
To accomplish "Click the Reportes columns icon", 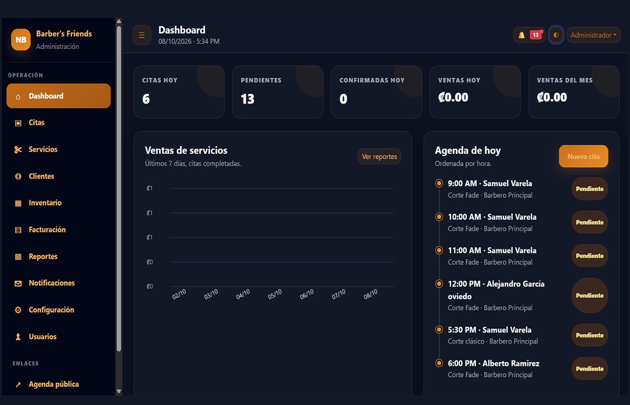I will coord(18,256).
